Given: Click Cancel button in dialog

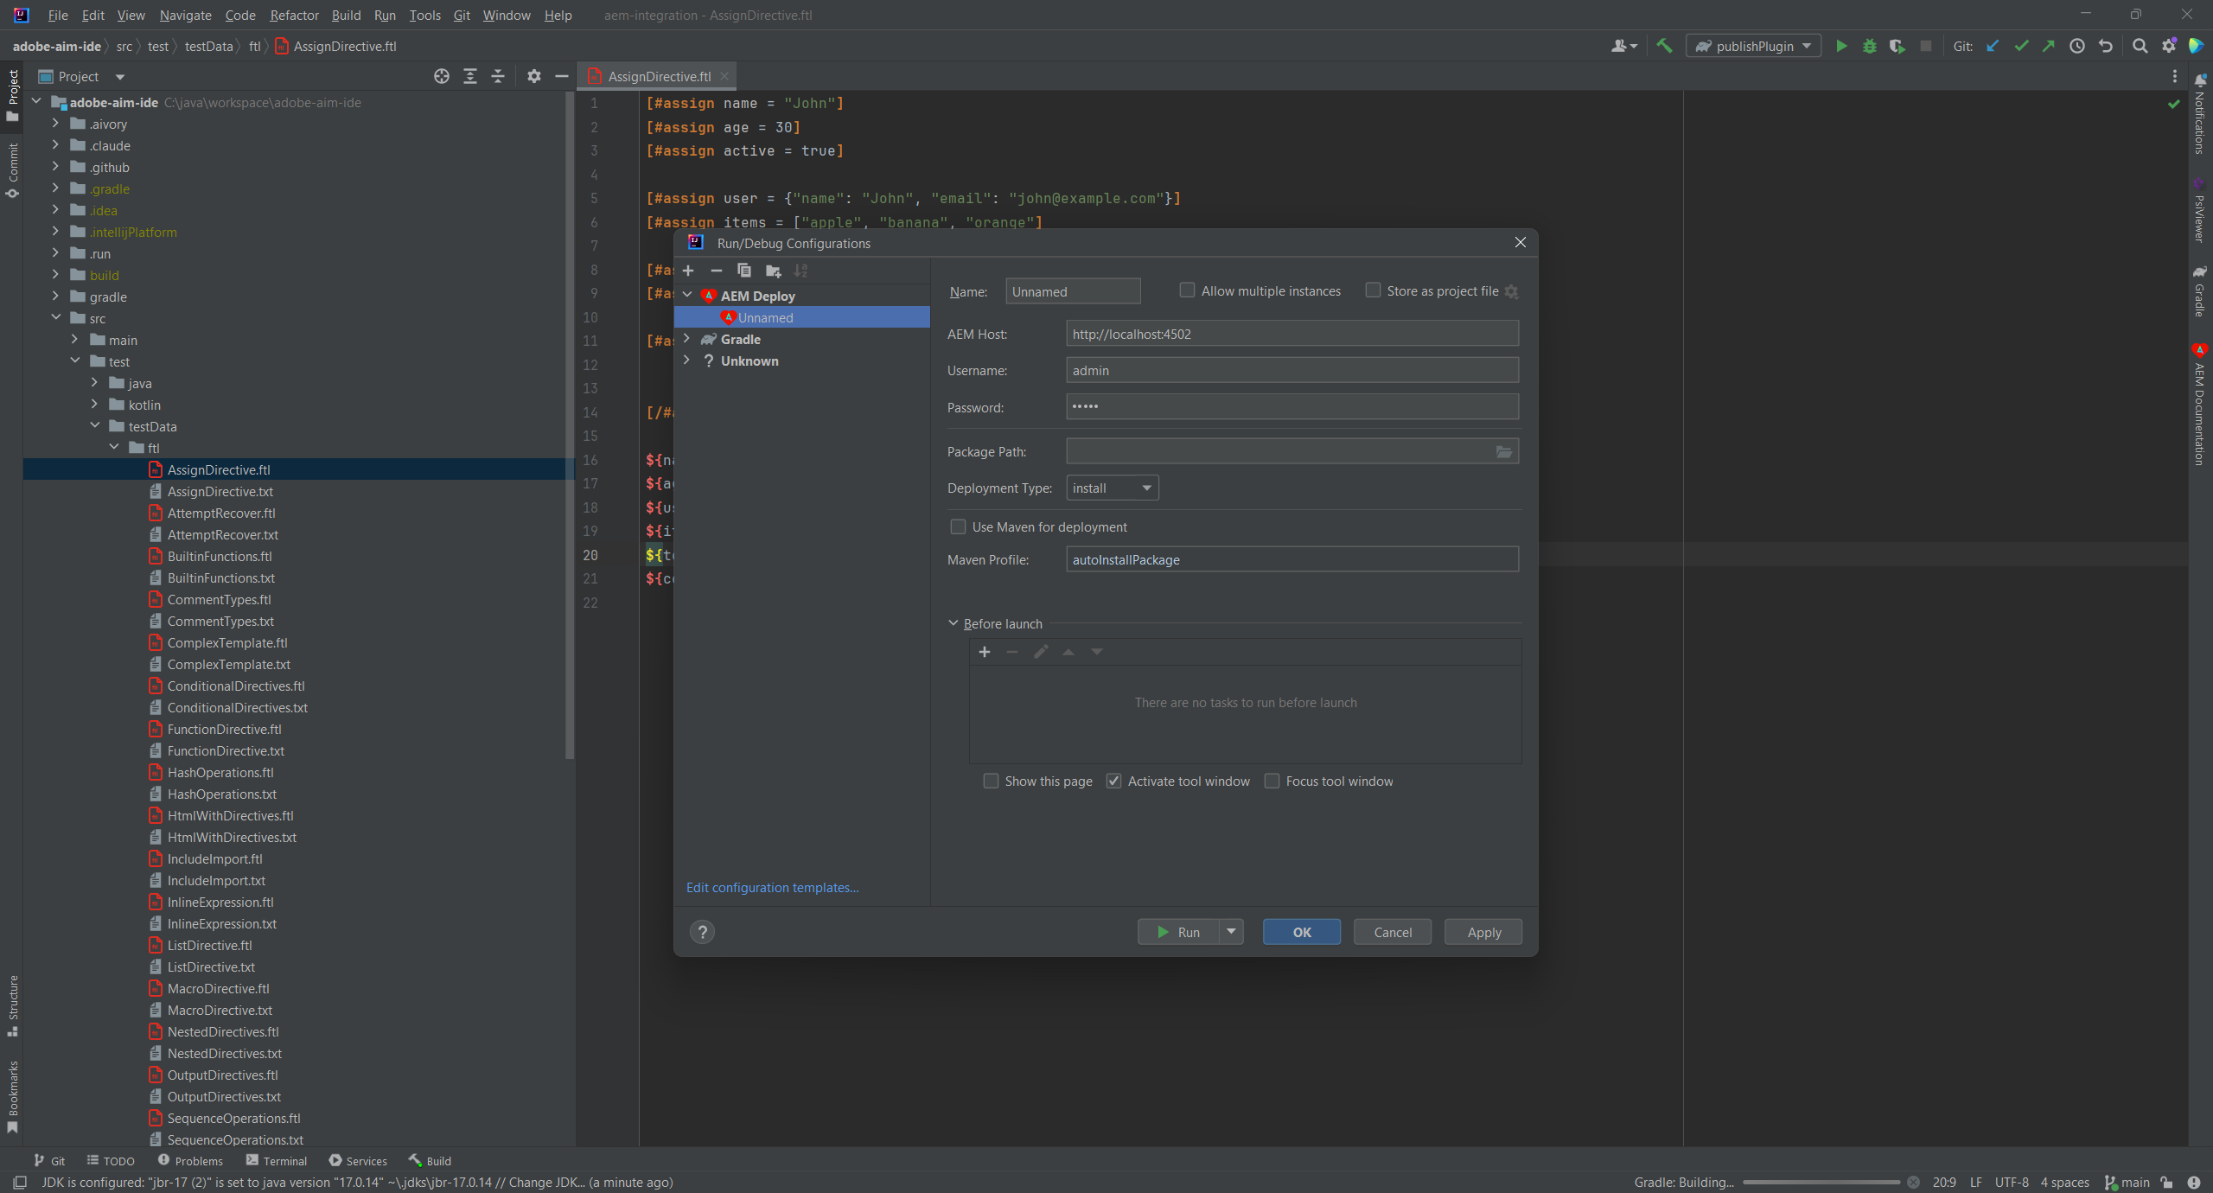Looking at the screenshot, I should pos(1393,932).
